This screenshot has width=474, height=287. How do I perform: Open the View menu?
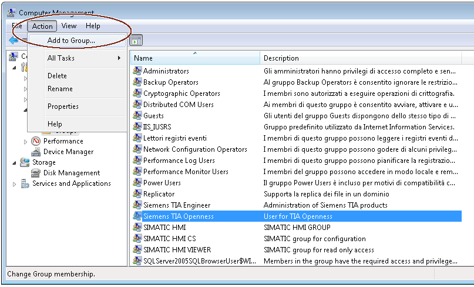tap(69, 26)
